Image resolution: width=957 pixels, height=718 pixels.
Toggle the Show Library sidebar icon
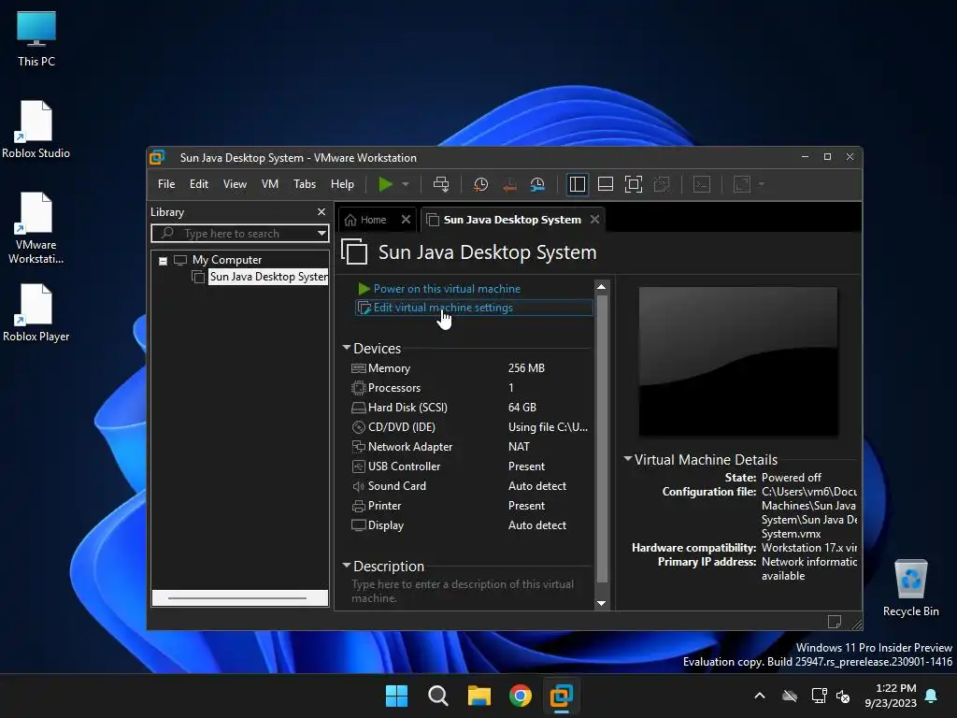pyautogui.click(x=577, y=184)
